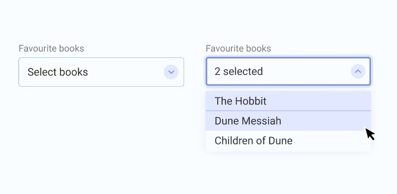Click the left Favourite books label
397x194 pixels.
[51, 48]
